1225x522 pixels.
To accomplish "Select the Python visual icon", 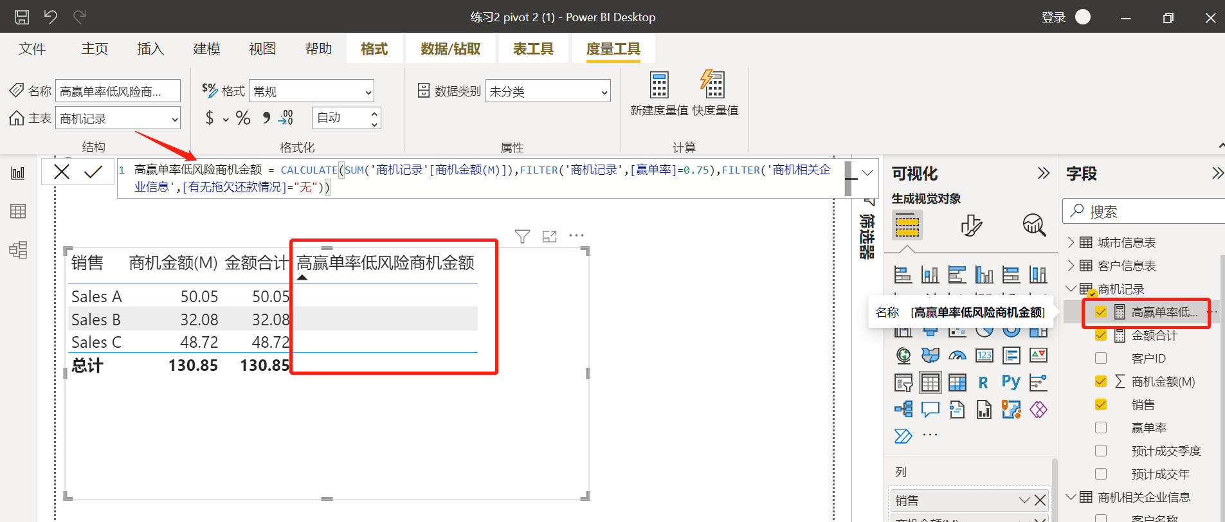I will (1011, 382).
